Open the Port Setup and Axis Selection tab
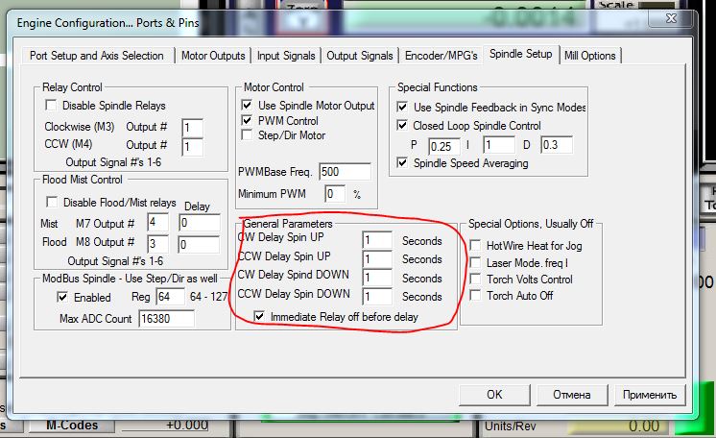Image resolution: width=716 pixels, height=438 pixels. pos(96,56)
